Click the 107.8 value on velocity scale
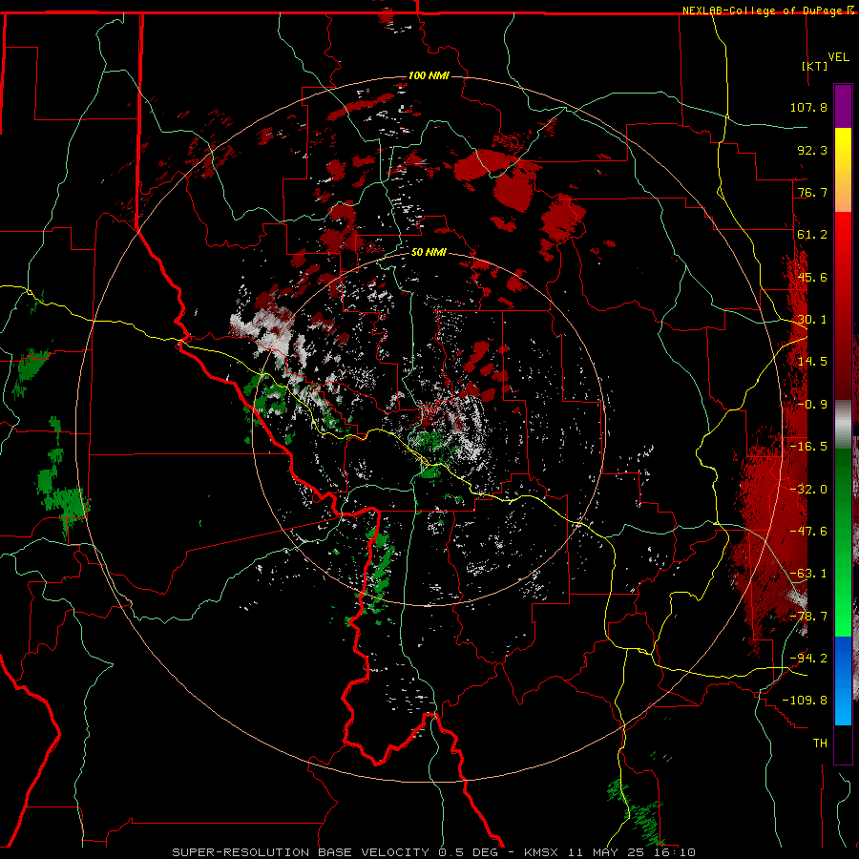 pyautogui.click(x=808, y=107)
